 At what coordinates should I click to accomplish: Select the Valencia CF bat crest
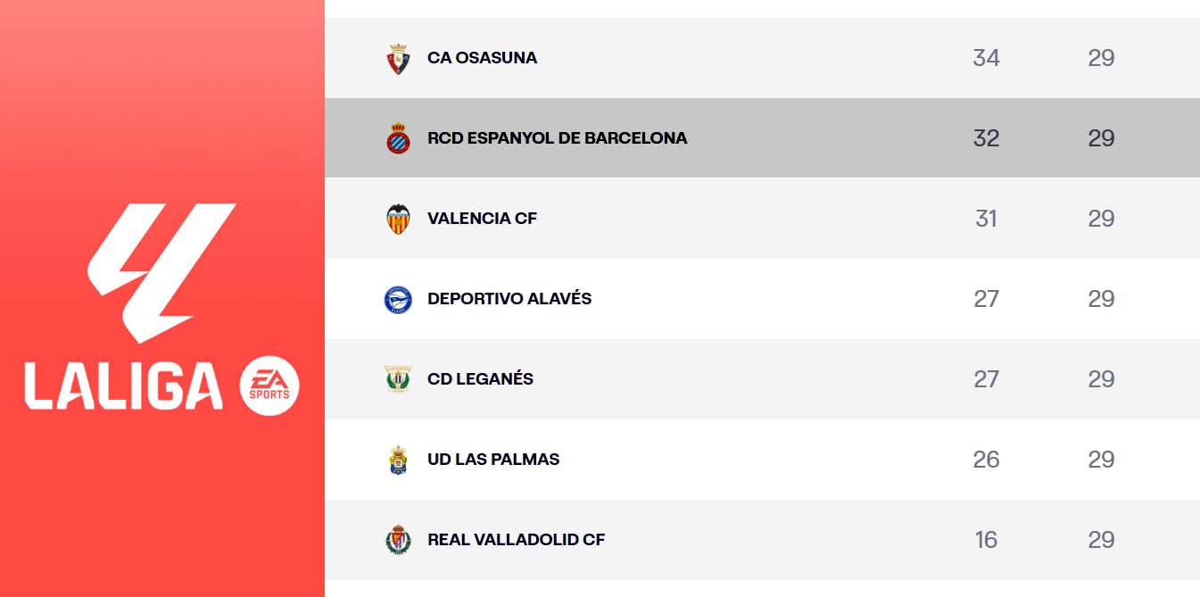[x=398, y=219]
